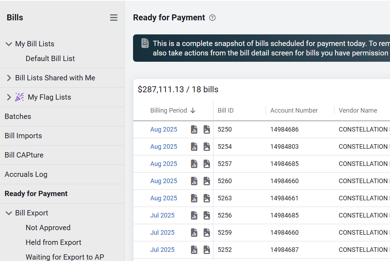Go to Bill CAPture in the sidebar

(x=24, y=155)
